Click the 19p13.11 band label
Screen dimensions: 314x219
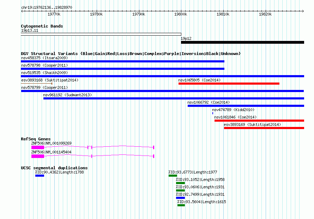pyautogui.click(x=30, y=30)
